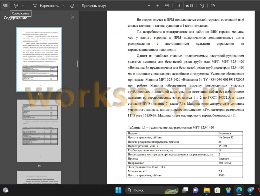Jump to the page 14 thumbnail
Image resolution: width=260 pixels, height=196 pixels.
click(x=39, y=131)
